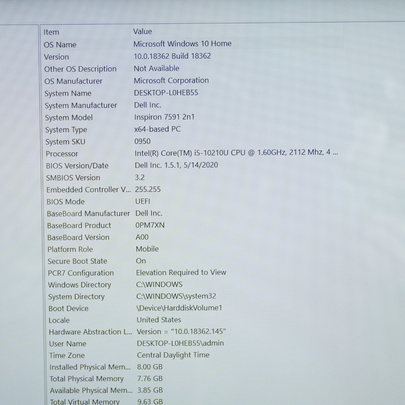Click the System SKU value 0950

[x=143, y=141]
